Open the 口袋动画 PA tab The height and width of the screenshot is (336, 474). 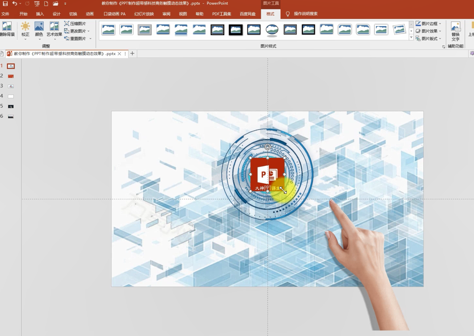(x=114, y=14)
